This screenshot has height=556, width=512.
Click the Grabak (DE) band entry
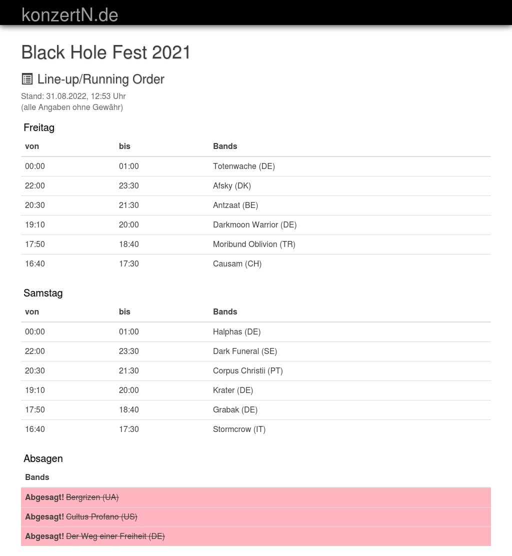click(235, 409)
